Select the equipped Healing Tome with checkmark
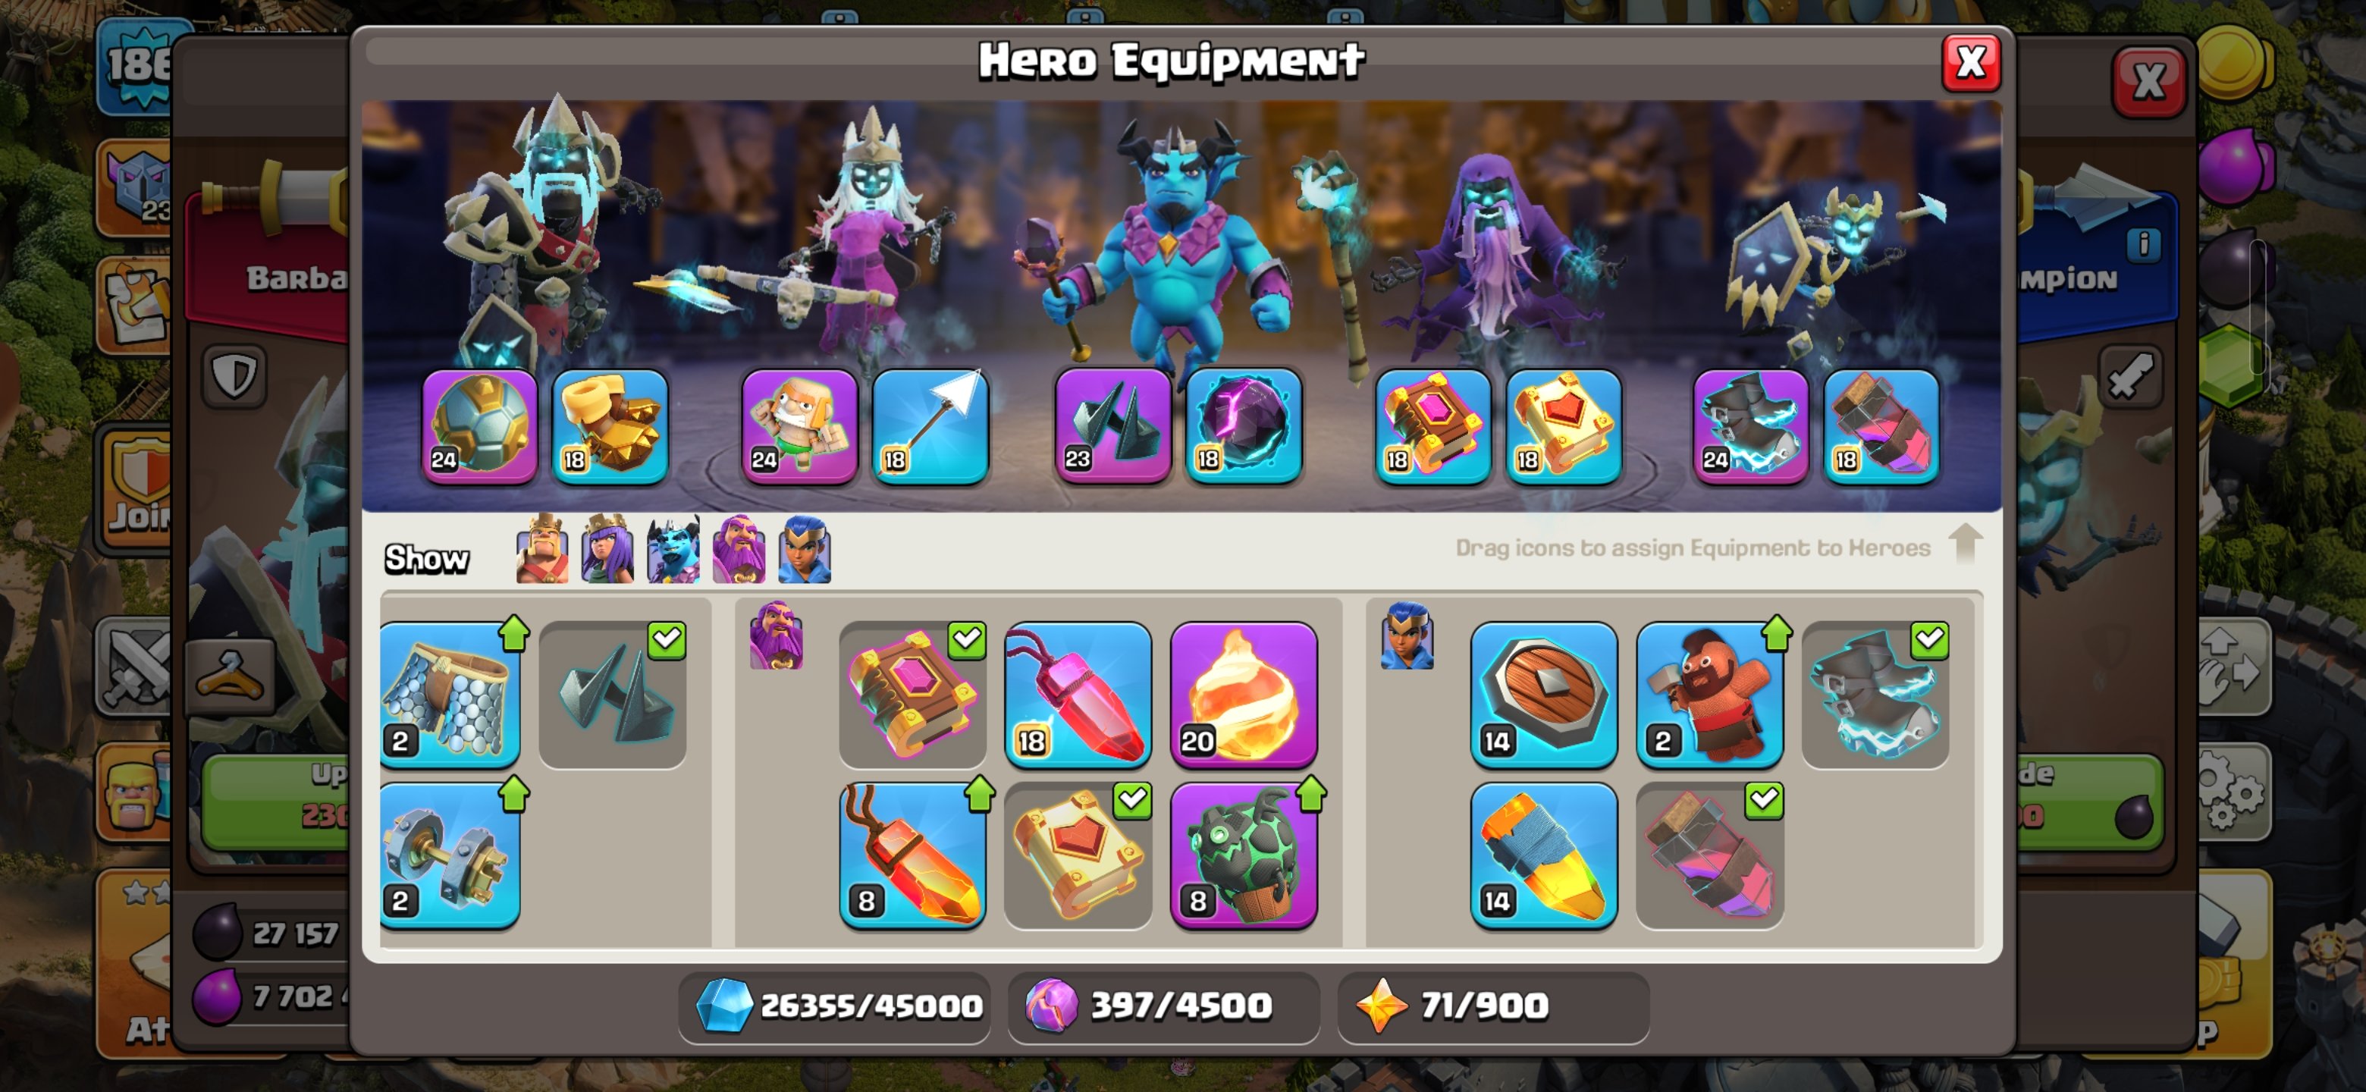Screen dimensions: 2366x1092 (1078, 855)
